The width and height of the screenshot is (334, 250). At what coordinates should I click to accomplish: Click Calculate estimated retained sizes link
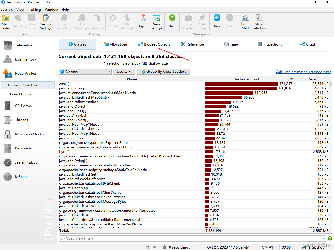(303, 72)
